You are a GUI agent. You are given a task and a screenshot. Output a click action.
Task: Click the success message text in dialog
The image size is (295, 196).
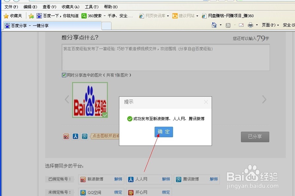pos(169,119)
